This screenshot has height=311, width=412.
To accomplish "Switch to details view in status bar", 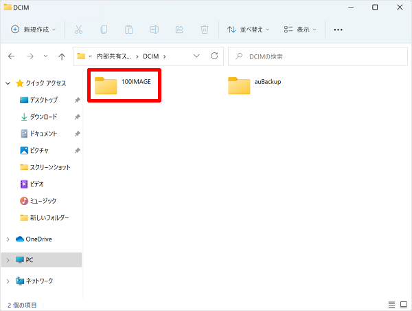I will (x=391, y=304).
